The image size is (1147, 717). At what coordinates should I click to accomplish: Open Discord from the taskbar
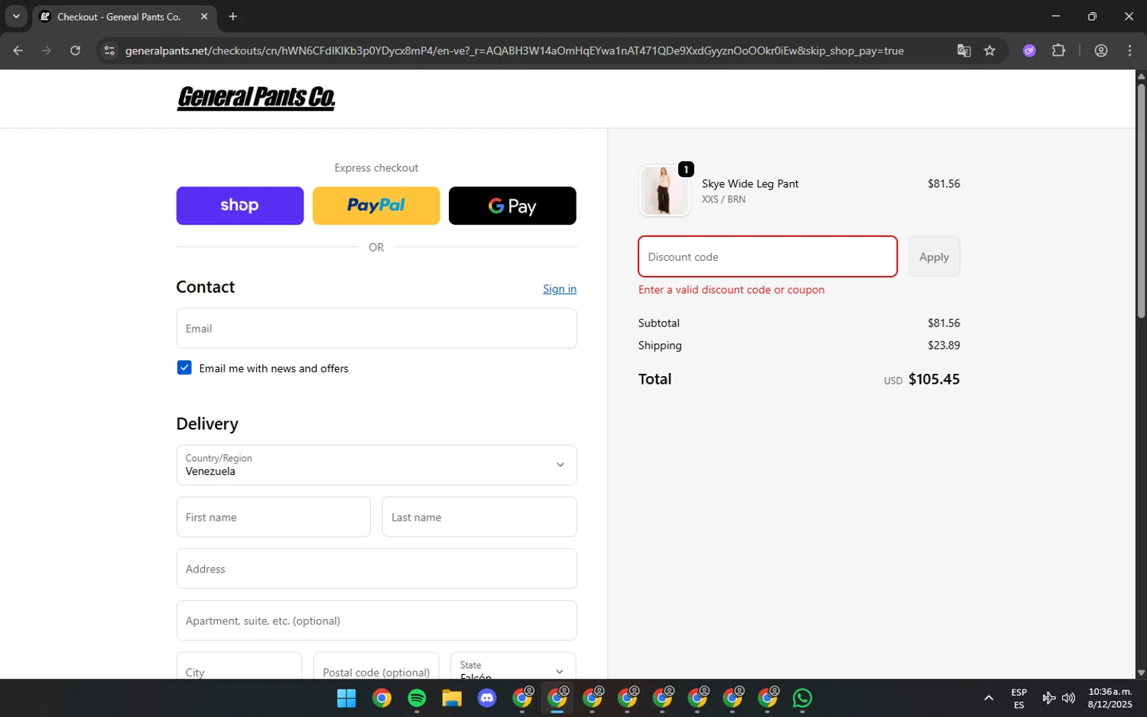tap(487, 698)
